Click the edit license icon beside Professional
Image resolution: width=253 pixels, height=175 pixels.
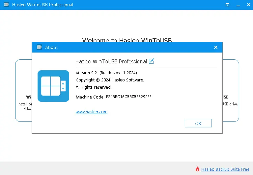click(152, 61)
